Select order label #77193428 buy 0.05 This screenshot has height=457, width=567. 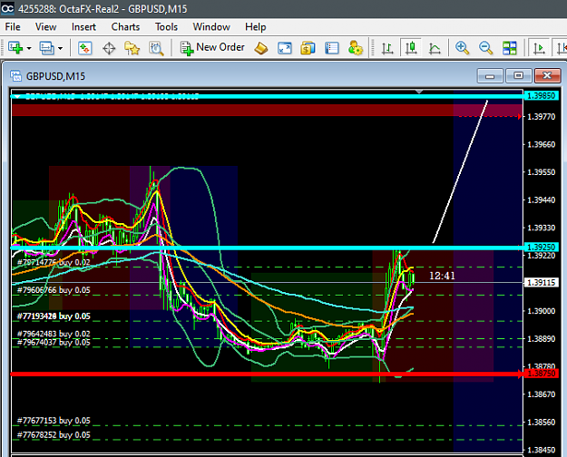click(x=54, y=316)
